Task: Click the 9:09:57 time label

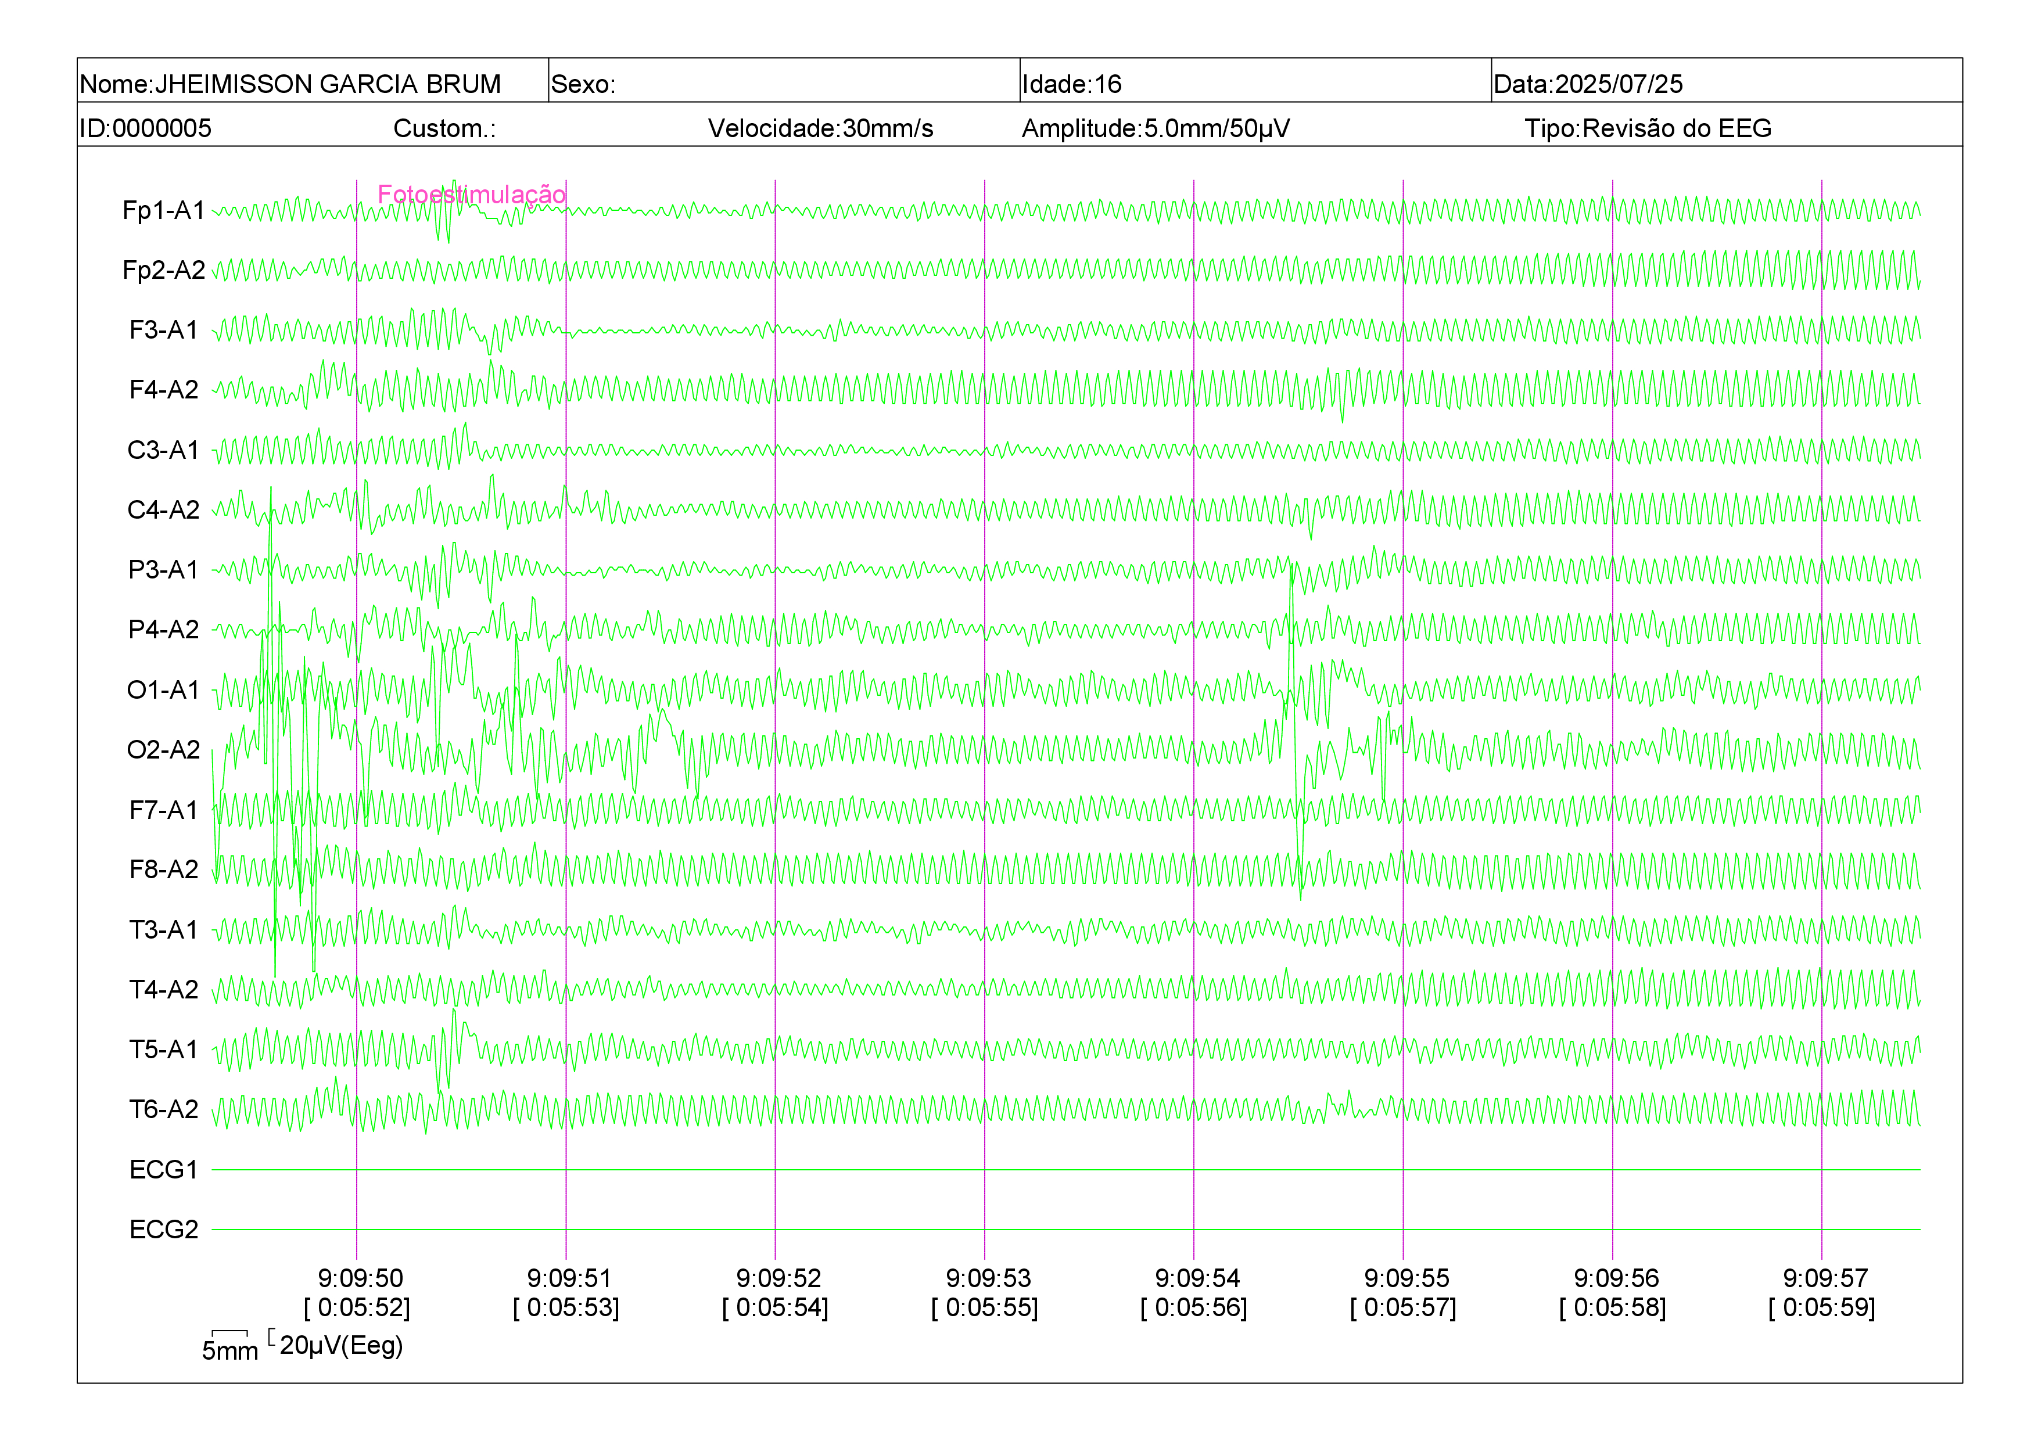Action: 1826,1278
